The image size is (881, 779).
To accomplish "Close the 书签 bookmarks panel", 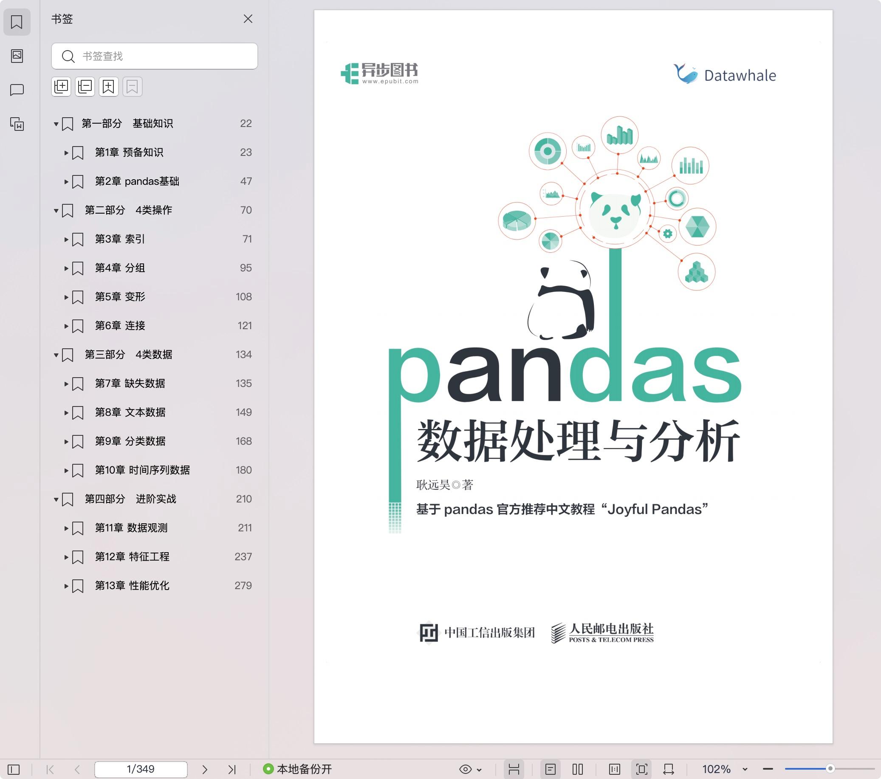I will point(248,19).
